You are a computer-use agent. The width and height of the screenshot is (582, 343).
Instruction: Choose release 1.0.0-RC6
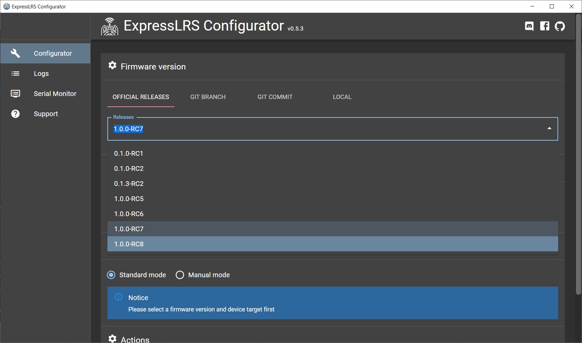pyautogui.click(x=333, y=214)
